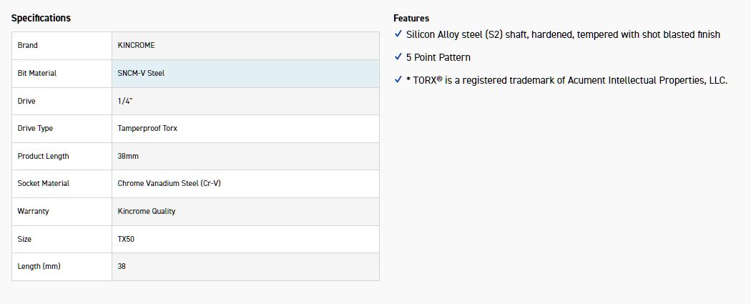Click the Product Length 38mm value
Image resolution: width=751 pixels, height=304 pixels.
[x=128, y=156]
